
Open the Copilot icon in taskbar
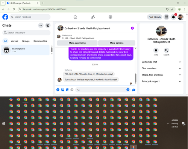(x=11, y=99)
